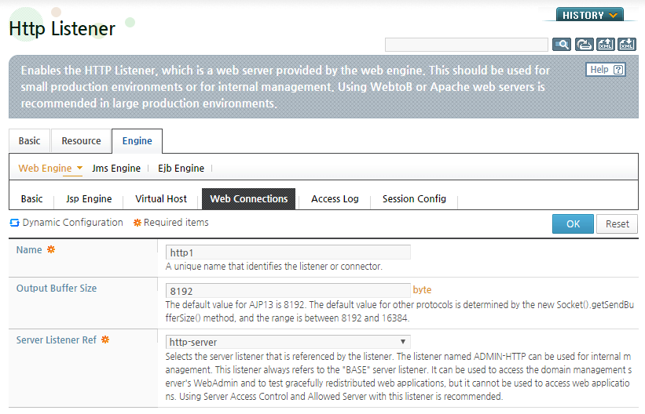Click the magnifier search icon
The width and height of the screenshot is (645, 414).
[562, 45]
